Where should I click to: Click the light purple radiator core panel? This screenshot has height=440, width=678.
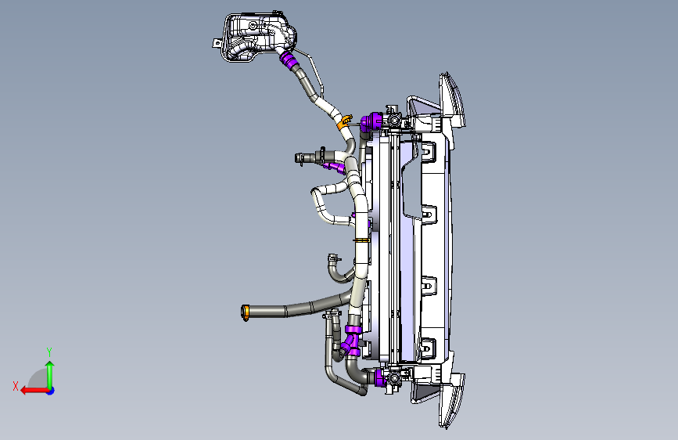409,286
